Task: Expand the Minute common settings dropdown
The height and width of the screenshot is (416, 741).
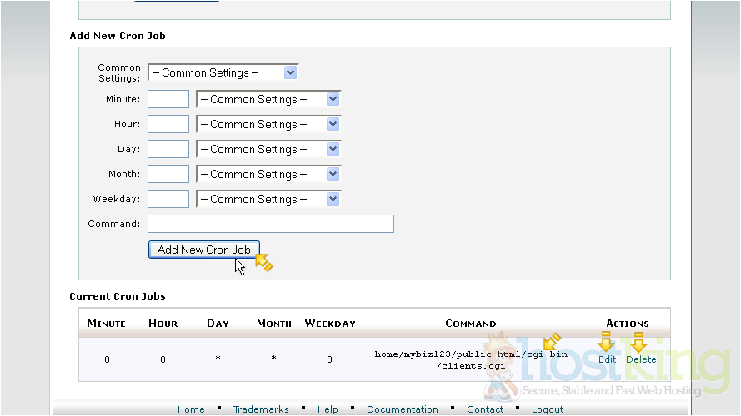Action: (x=268, y=99)
